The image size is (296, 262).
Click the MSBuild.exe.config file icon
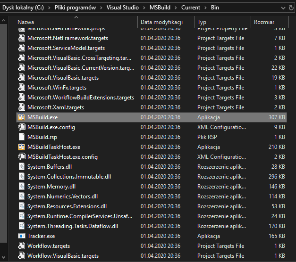click(x=22, y=127)
